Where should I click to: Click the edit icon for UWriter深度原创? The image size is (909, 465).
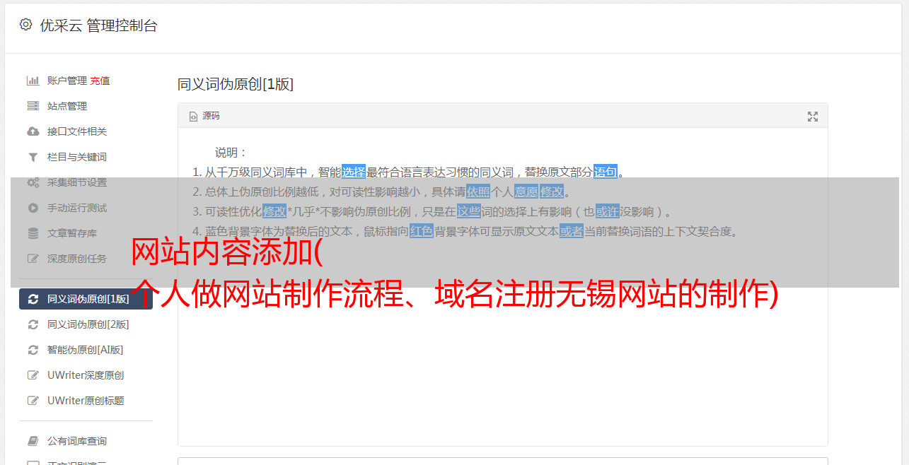coord(33,375)
